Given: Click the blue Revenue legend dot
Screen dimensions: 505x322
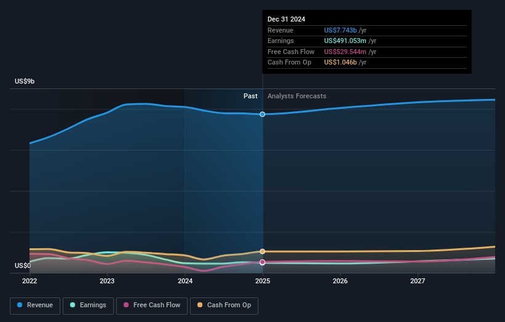Looking at the screenshot, I should click(x=20, y=305).
